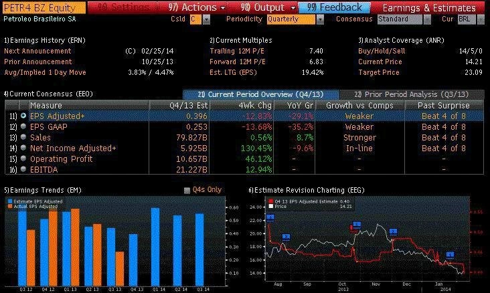Open the Csld dropdown arrow
Image resolution: width=490 pixels, height=293 pixels.
point(206,19)
